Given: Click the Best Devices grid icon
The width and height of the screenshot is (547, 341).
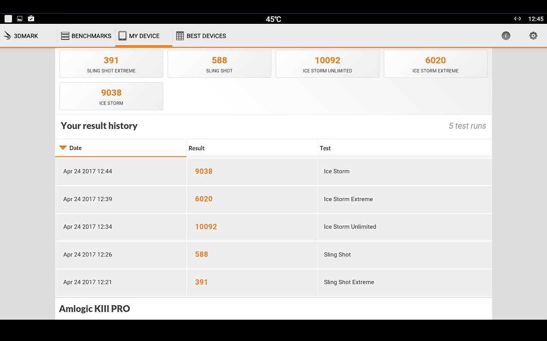Looking at the screenshot, I should (179, 36).
